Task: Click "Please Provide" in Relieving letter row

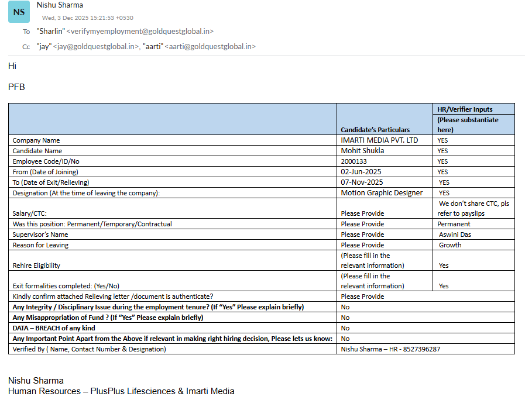Action: point(362,296)
